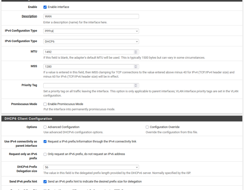Check Only request an IPv6 prefix
244x190 pixels.
(x=45, y=154)
